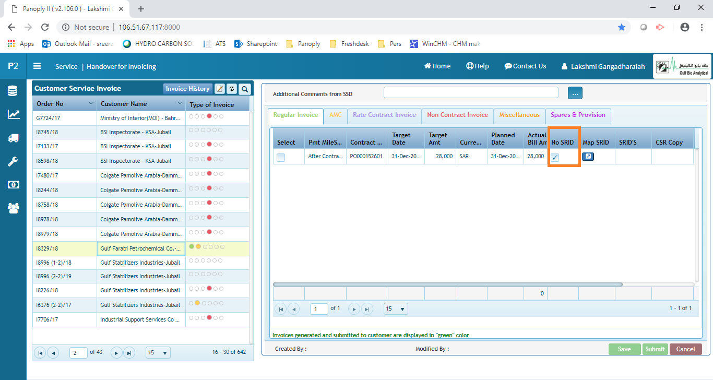
Task: Switch to Miscellaneous tab
Action: 519,115
